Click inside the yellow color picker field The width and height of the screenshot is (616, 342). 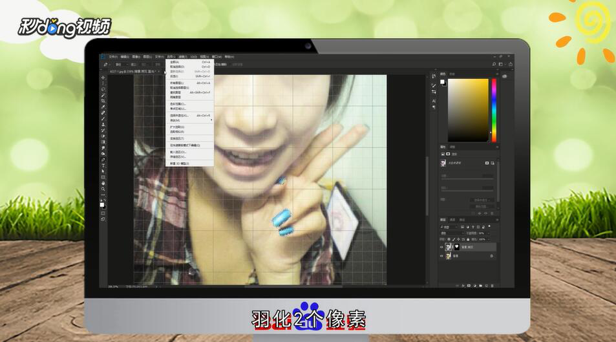[468, 110]
